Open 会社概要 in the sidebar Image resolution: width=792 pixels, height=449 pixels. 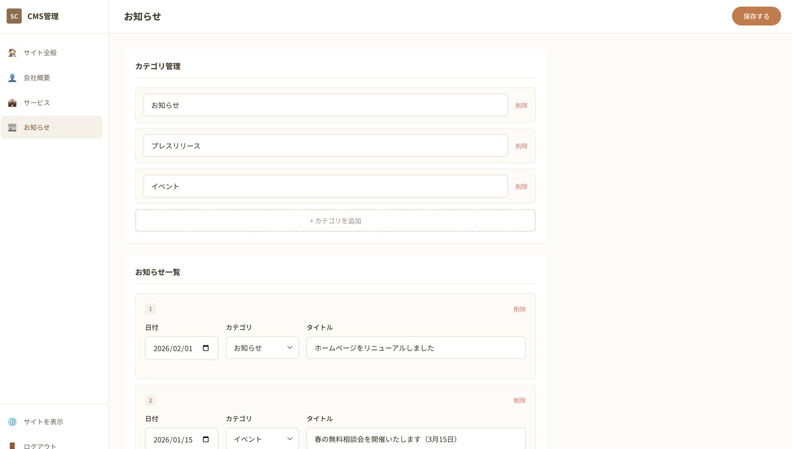(x=52, y=78)
